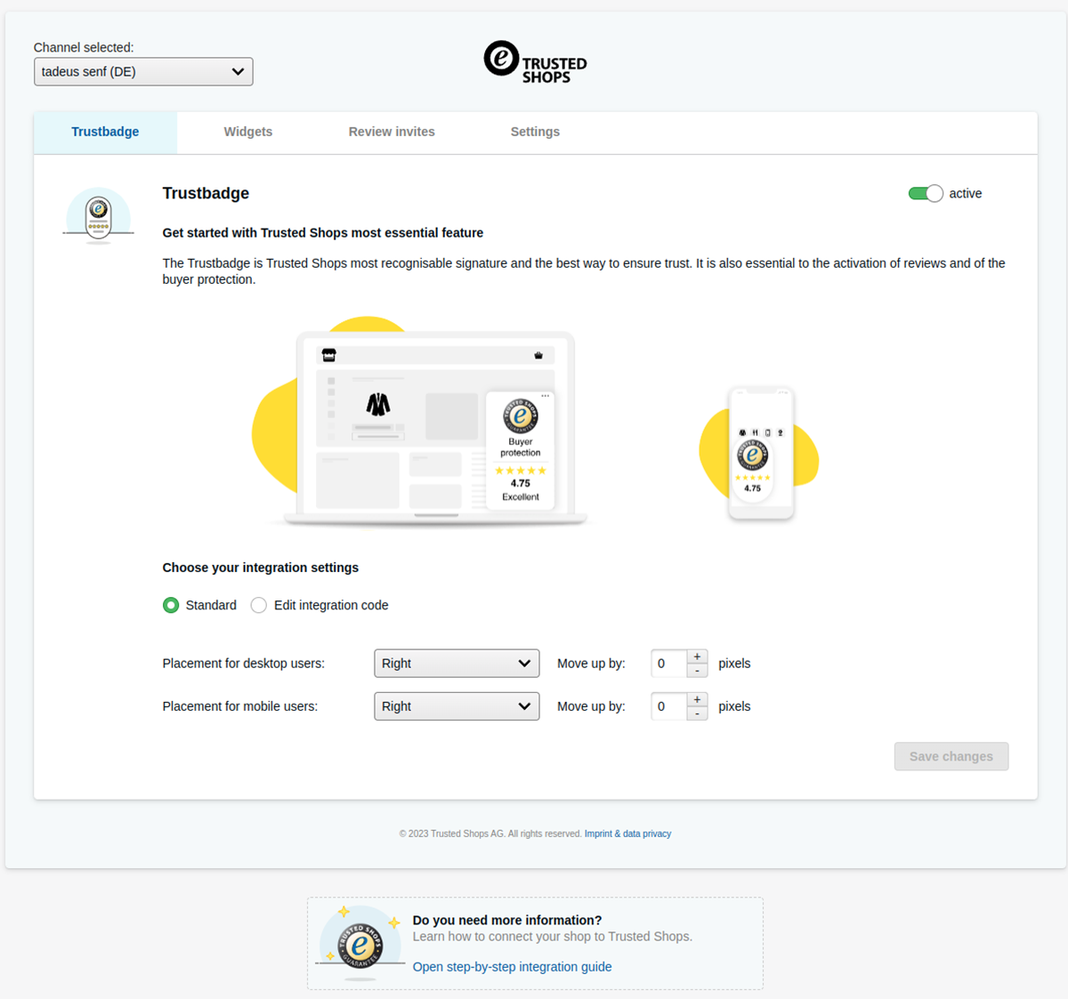Click 'Get started with Trusted Shops' subheading
1068x999 pixels.
click(323, 233)
